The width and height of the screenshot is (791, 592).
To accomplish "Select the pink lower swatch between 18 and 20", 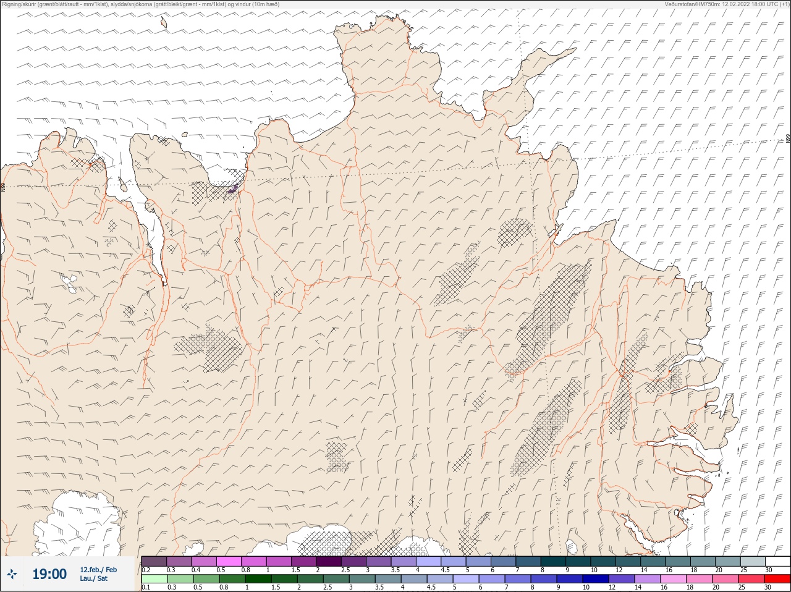I will point(699,579).
